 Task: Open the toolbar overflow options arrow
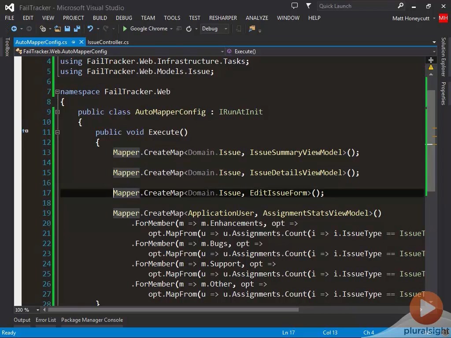coord(260,30)
